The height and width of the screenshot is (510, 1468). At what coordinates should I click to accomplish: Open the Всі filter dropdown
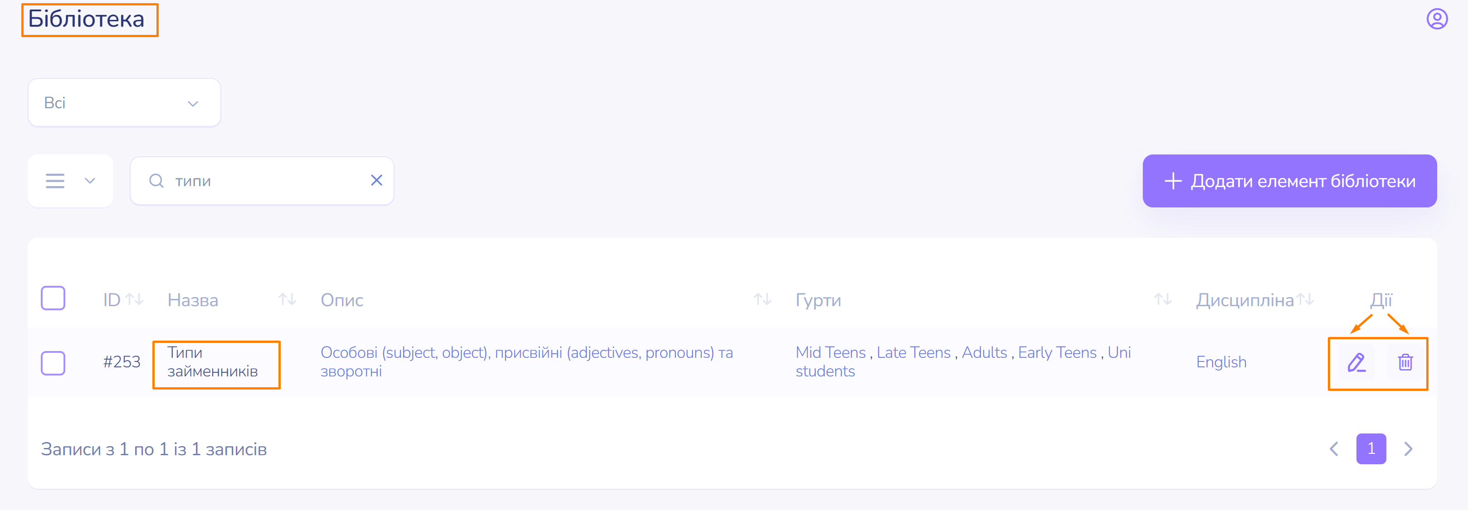[x=124, y=102]
